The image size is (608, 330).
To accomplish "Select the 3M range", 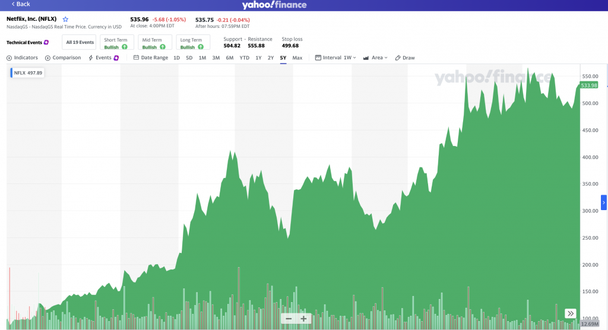I will [216, 58].
